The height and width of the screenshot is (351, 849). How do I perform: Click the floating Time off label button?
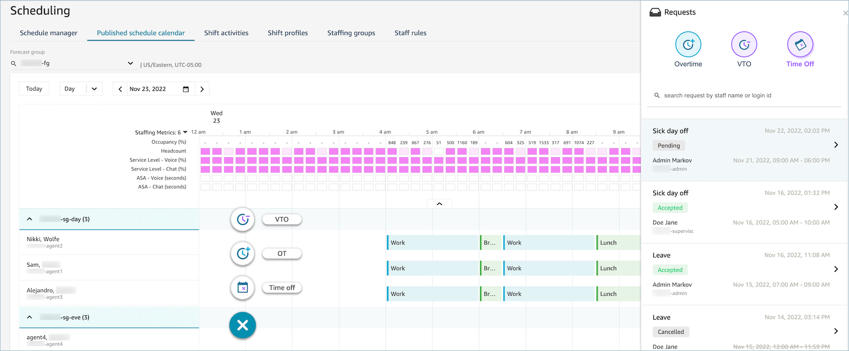[282, 288]
